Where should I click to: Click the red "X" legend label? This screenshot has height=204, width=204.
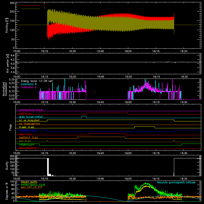pos(44,5)
